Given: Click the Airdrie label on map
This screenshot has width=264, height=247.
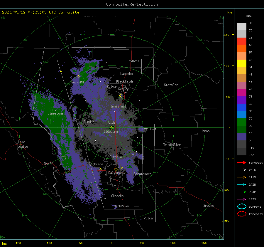Looking at the screenshot, I should tap(116, 157).
